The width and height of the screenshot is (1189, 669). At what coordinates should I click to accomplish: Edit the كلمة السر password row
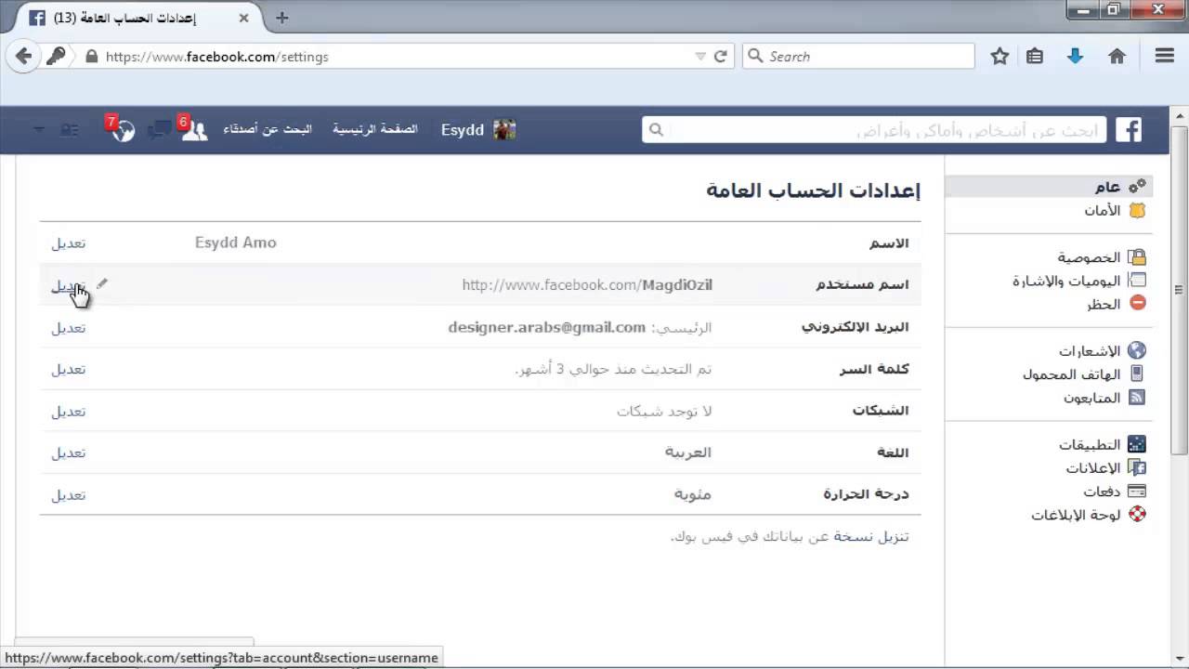[69, 370]
